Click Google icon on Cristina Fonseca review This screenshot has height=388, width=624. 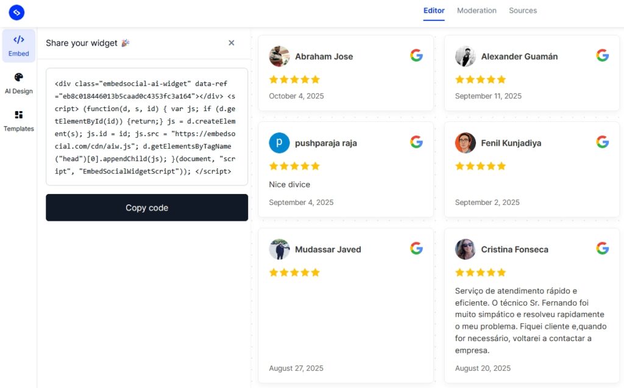602,248
